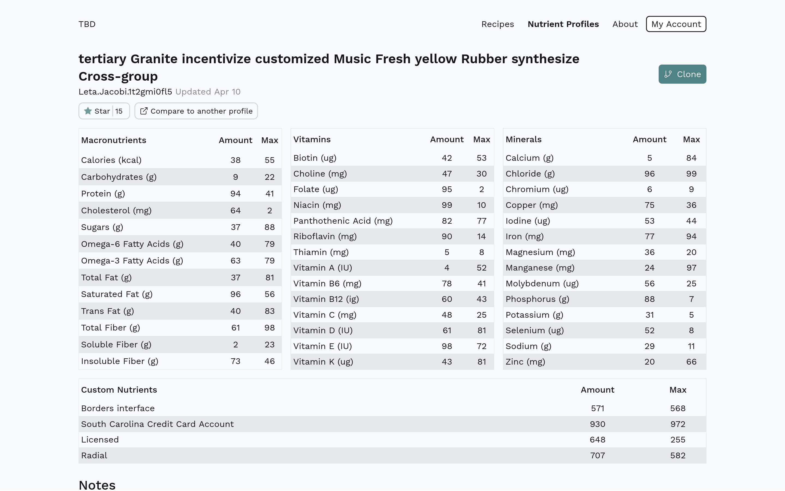Viewport: 785px width, 491px height.
Task: Open My Account
Action: 675,24
